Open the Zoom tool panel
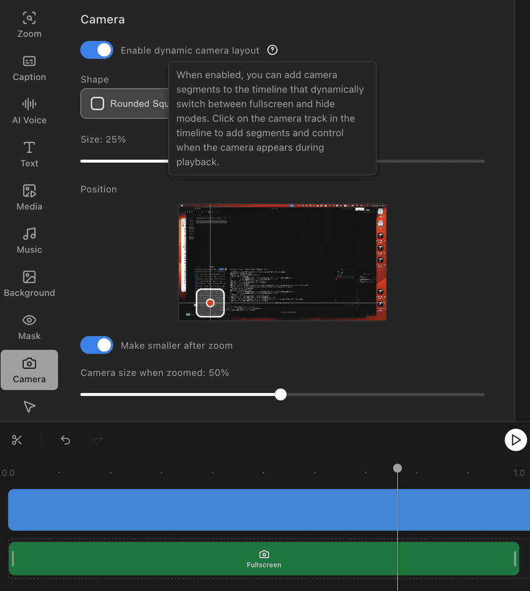The height and width of the screenshot is (591, 530). click(29, 25)
